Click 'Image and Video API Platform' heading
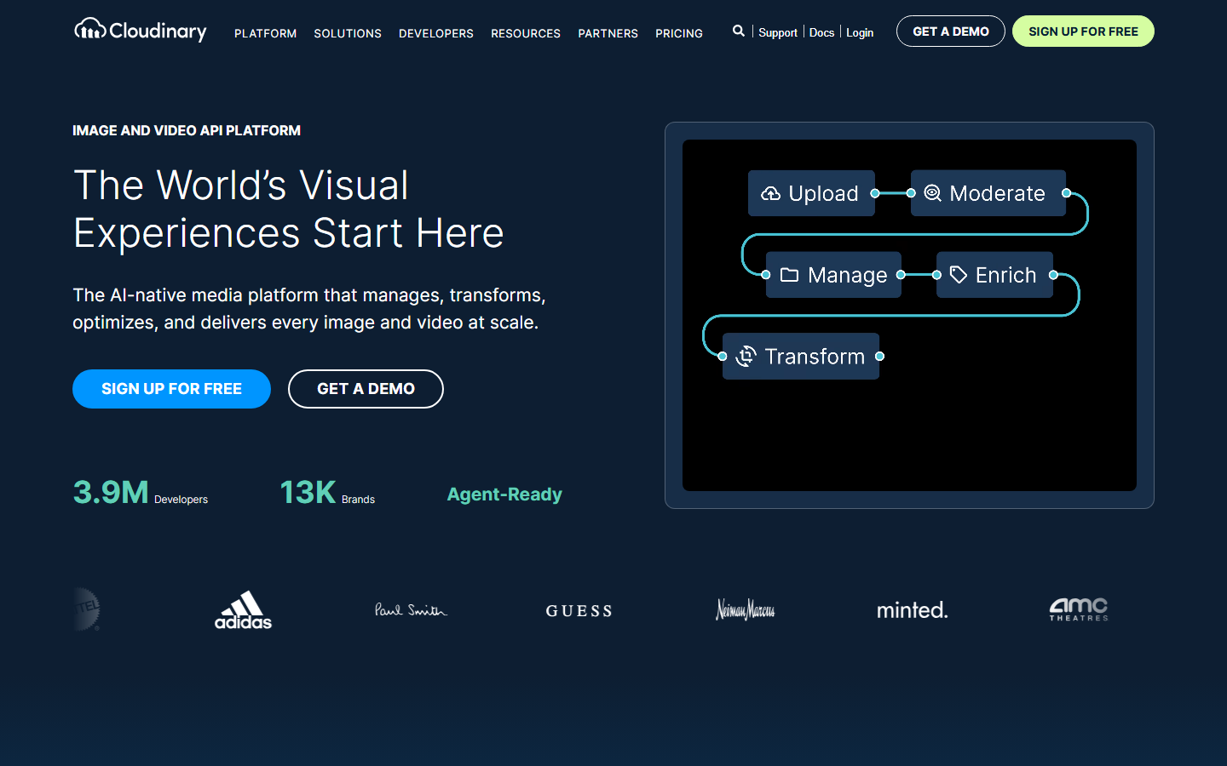This screenshot has width=1227, height=766. pos(187,130)
